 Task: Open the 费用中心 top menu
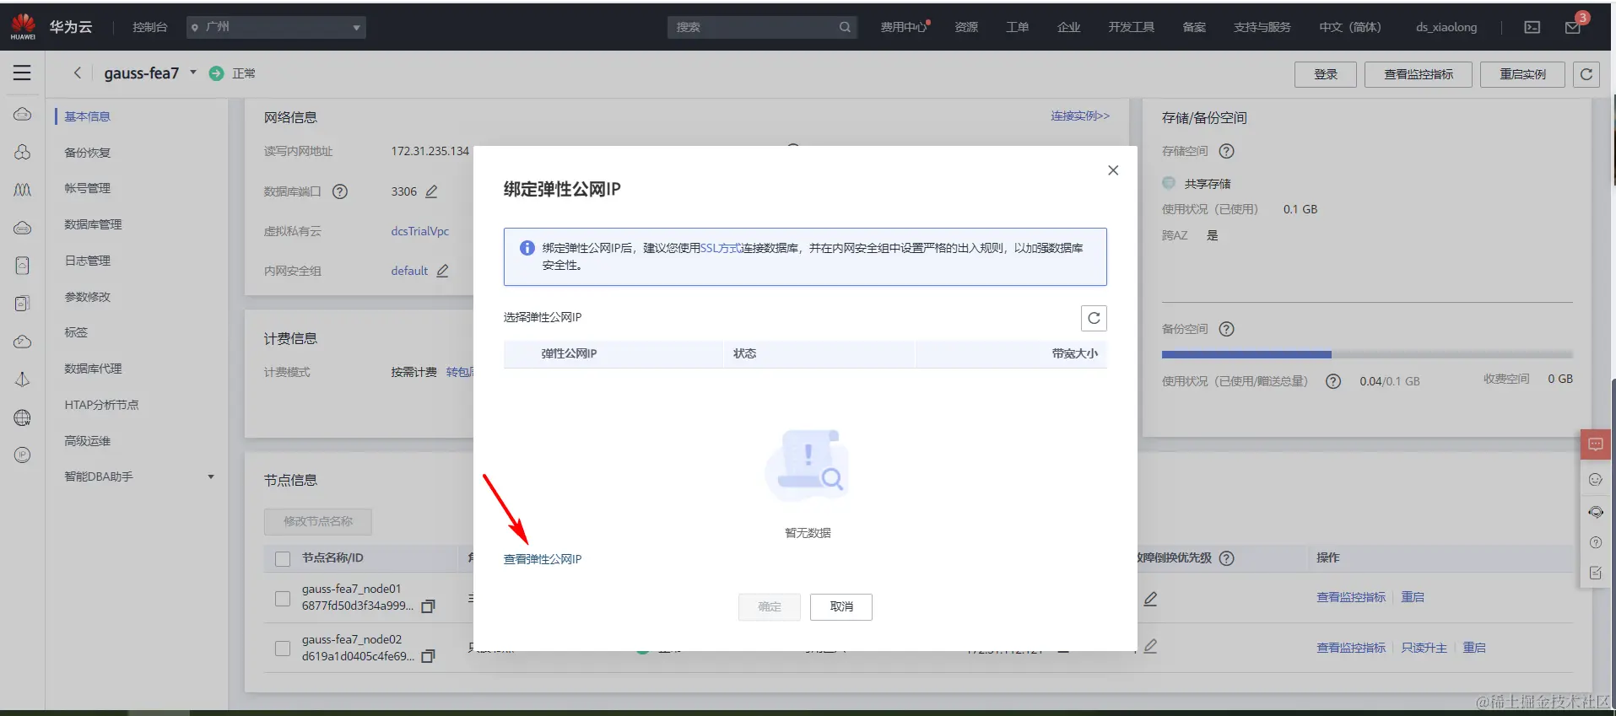click(904, 27)
